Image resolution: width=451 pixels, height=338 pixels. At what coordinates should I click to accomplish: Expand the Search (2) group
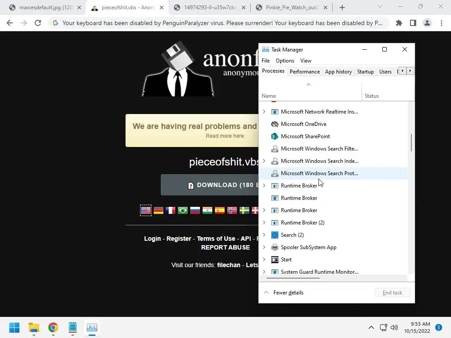pos(264,235)
